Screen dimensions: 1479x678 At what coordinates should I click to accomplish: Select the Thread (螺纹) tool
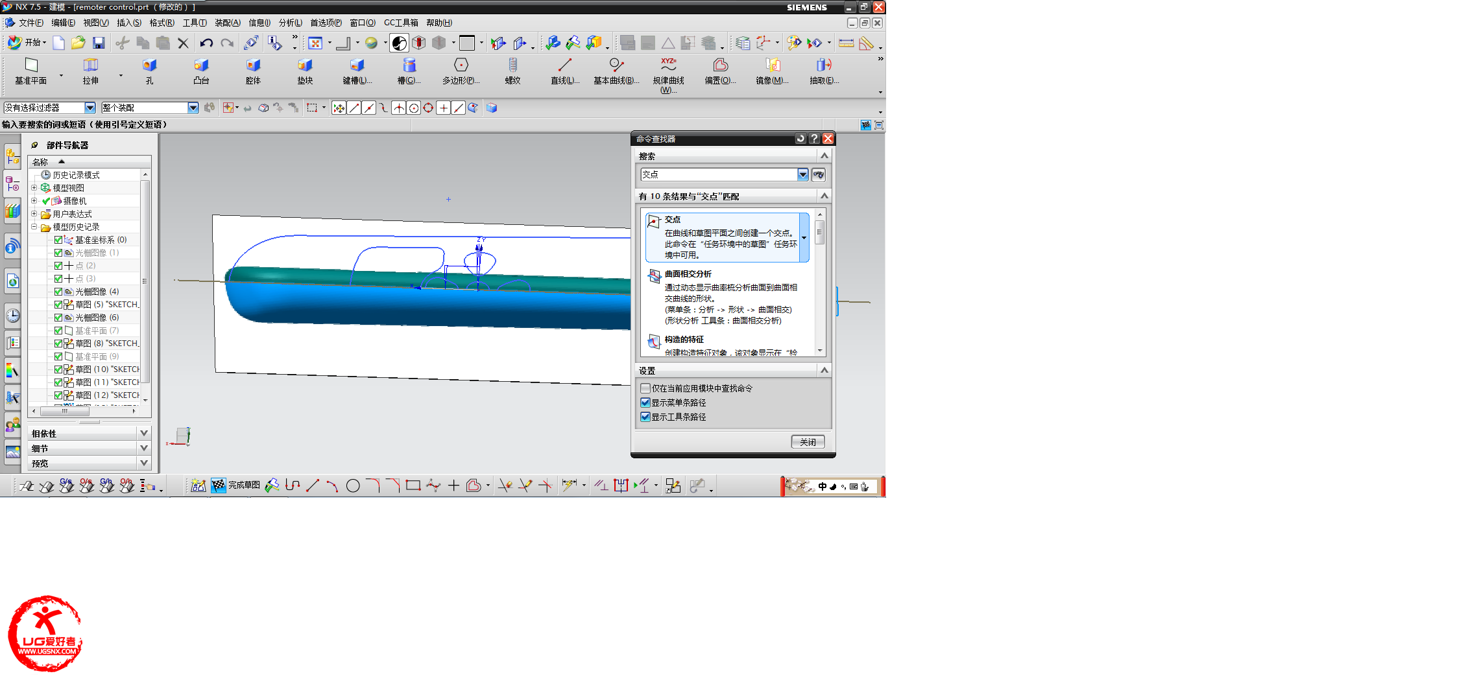click(x=512, y=71)
